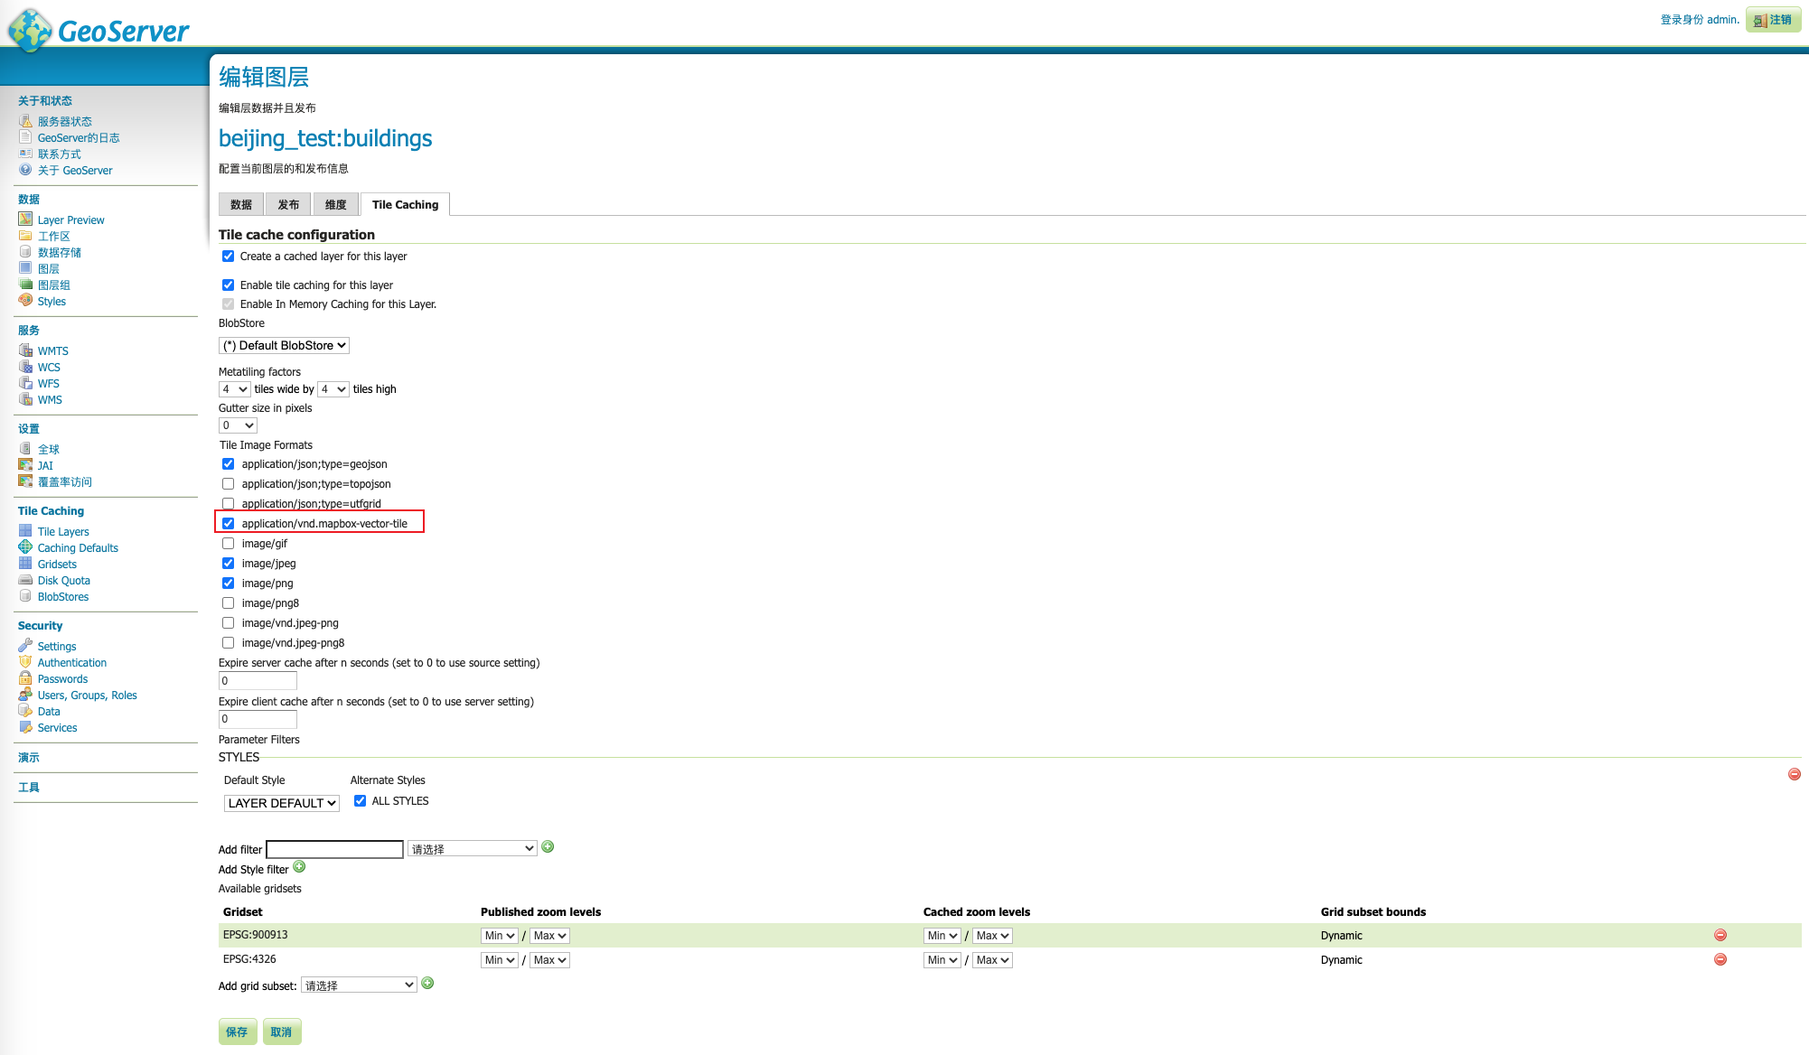Enable the image/png8 tile format

[229, 603]
